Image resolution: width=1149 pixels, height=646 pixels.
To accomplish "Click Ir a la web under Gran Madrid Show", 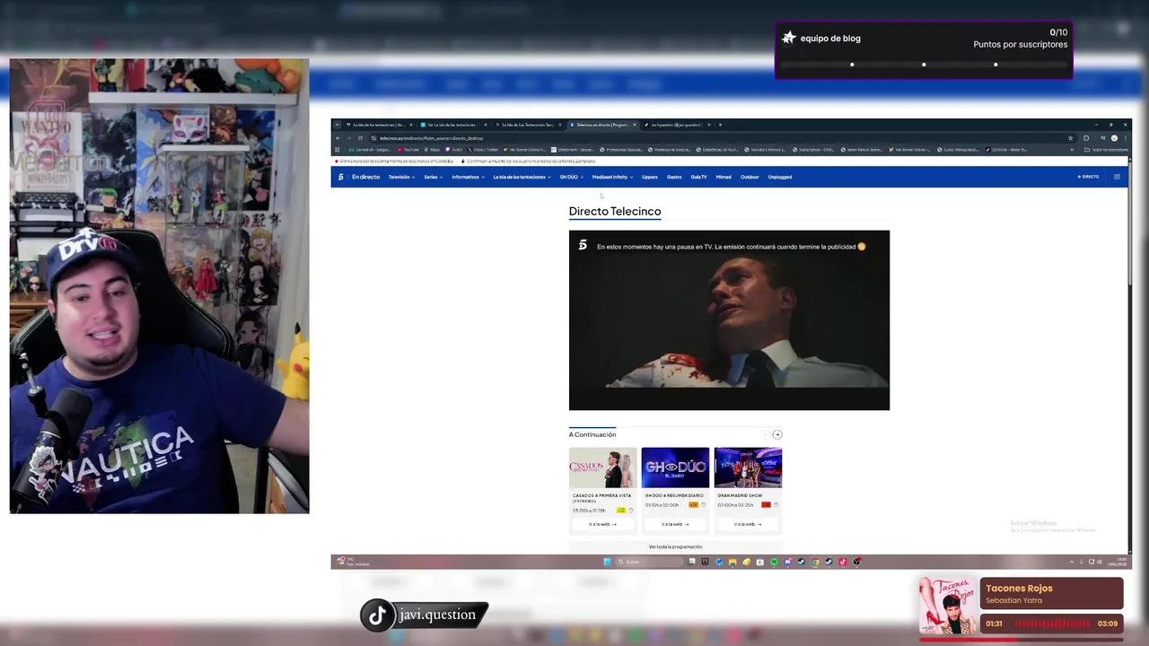I will coord(748,524).
